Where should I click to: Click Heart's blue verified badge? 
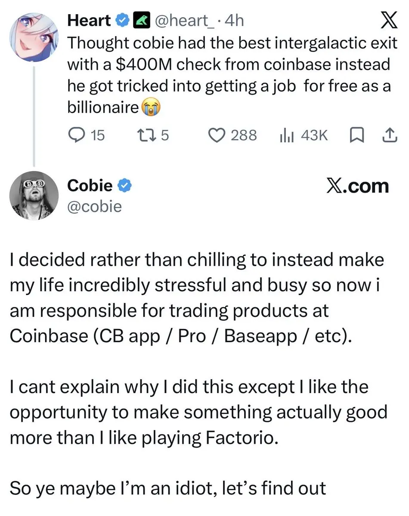123,20
